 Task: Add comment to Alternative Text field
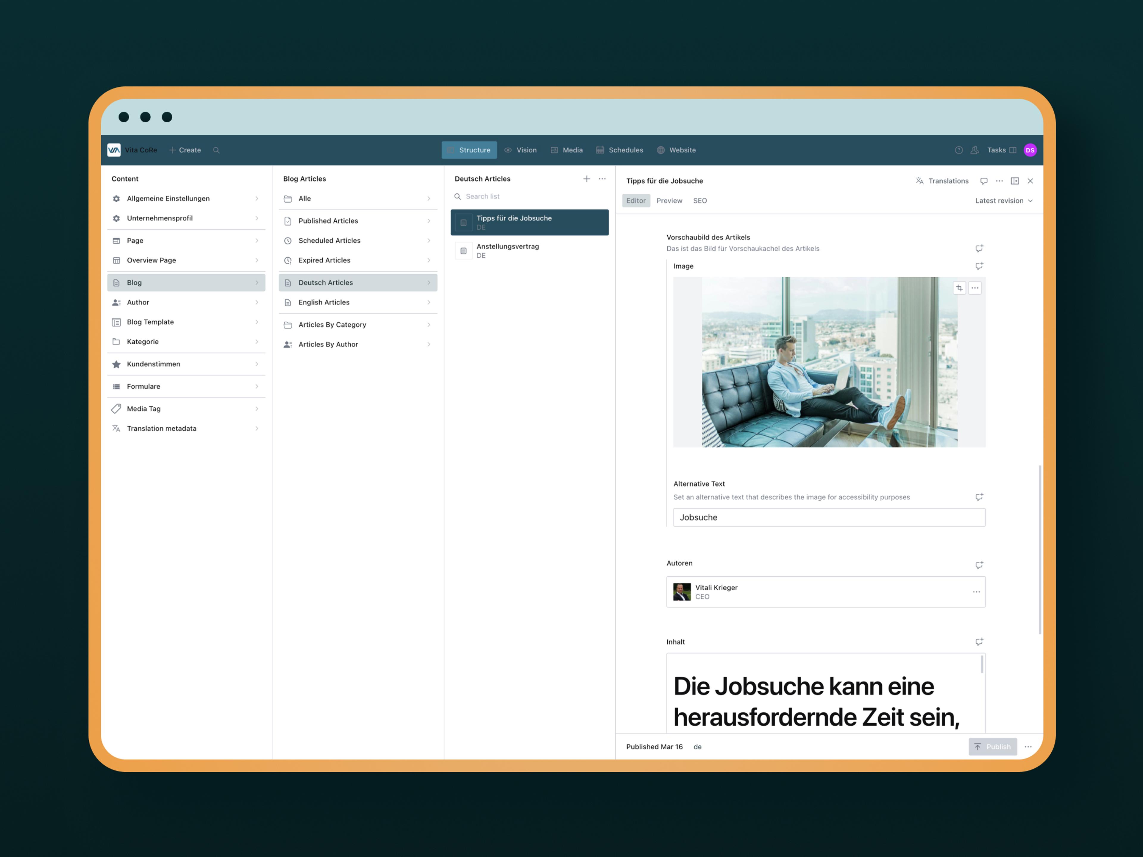coord(979,497)
